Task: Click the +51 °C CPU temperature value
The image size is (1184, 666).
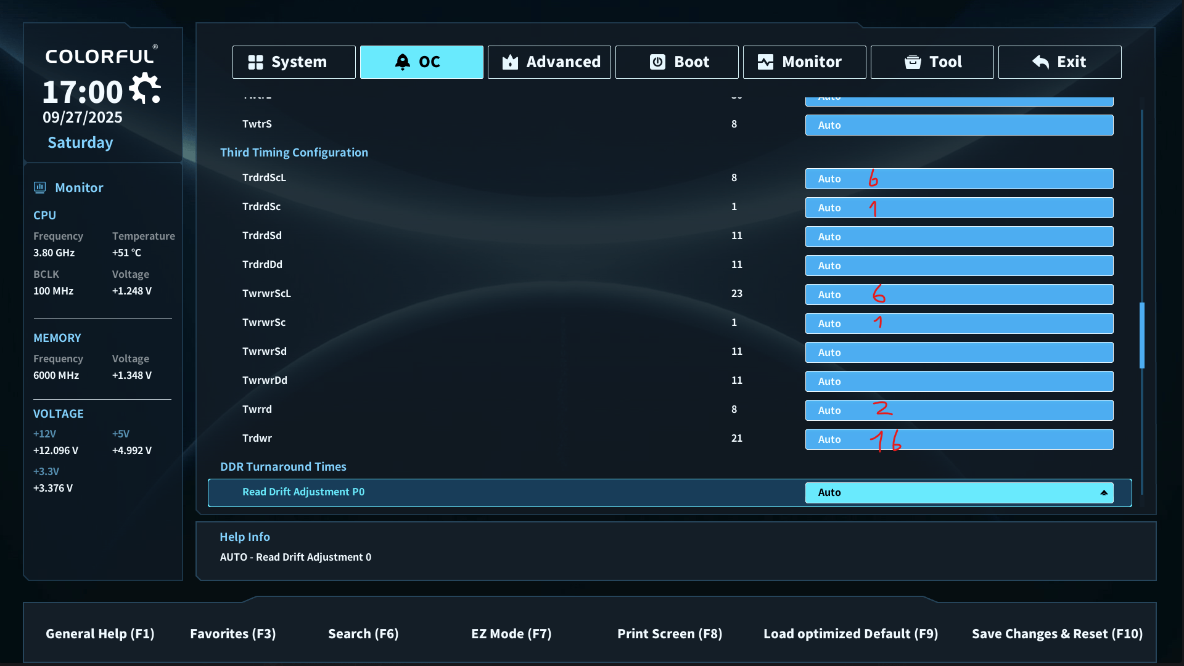Action: pos(126,253)
